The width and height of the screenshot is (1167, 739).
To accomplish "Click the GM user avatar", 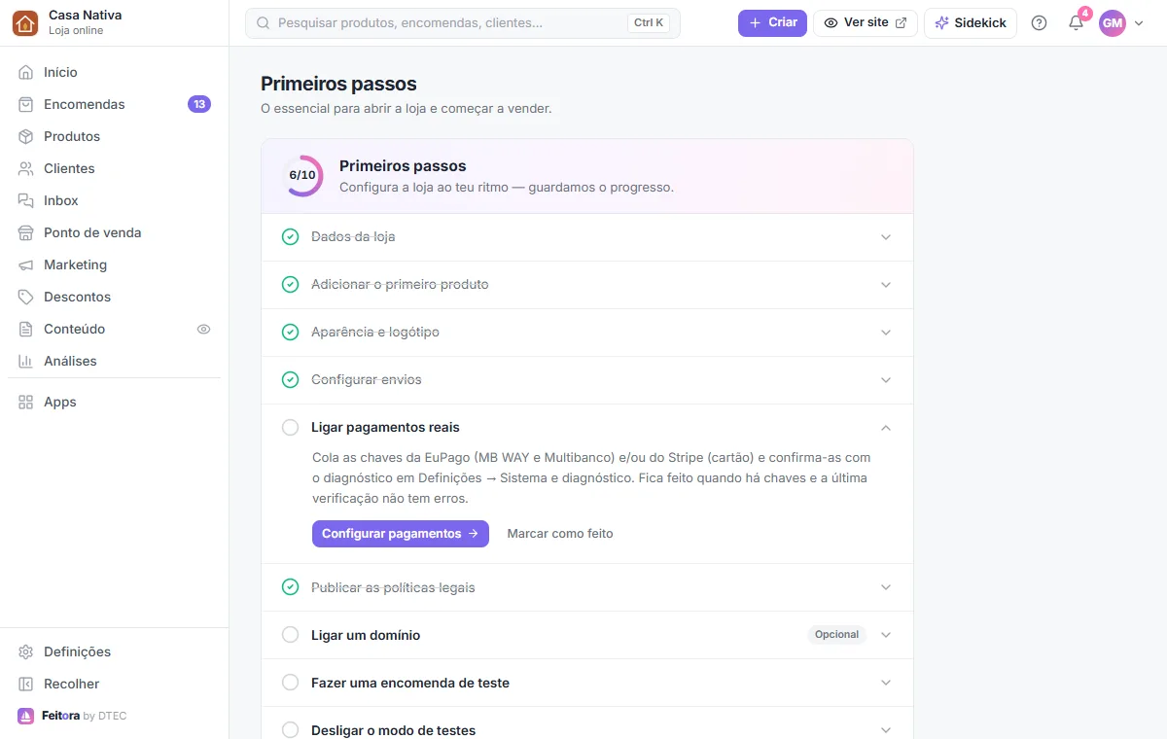I will coord(1112,23).
